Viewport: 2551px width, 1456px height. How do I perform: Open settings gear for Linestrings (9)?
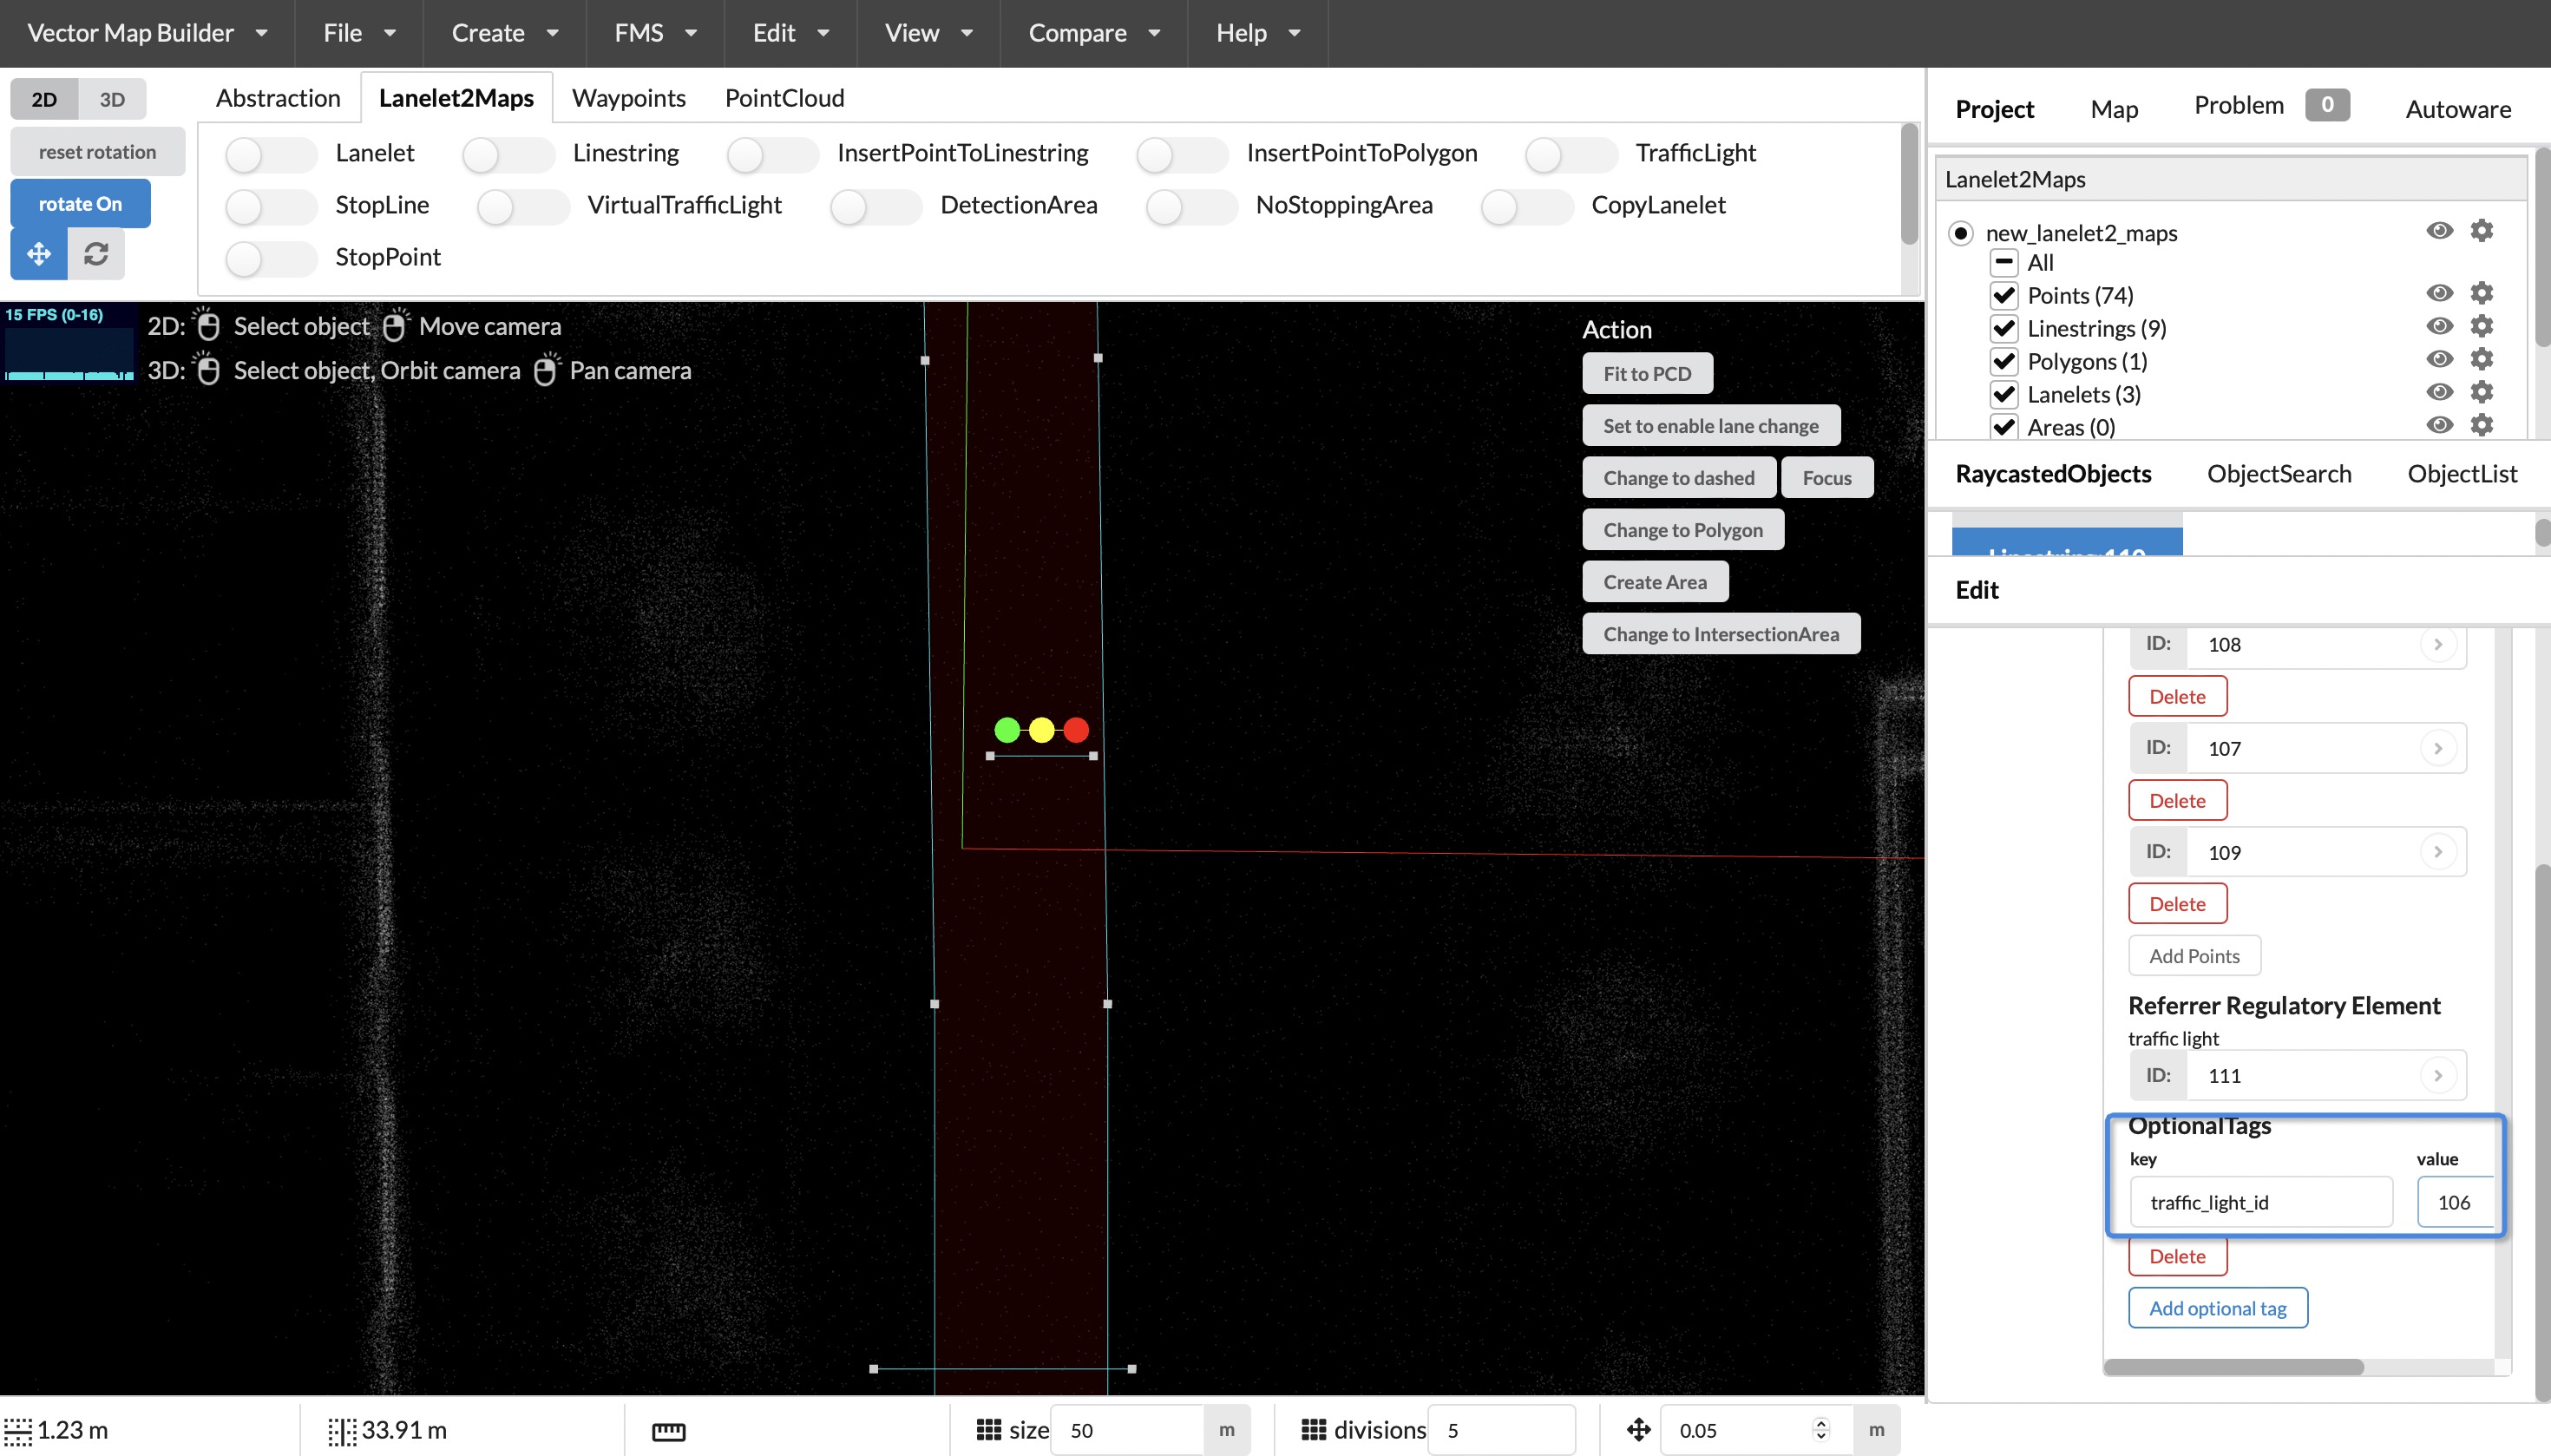point(2481,326)
